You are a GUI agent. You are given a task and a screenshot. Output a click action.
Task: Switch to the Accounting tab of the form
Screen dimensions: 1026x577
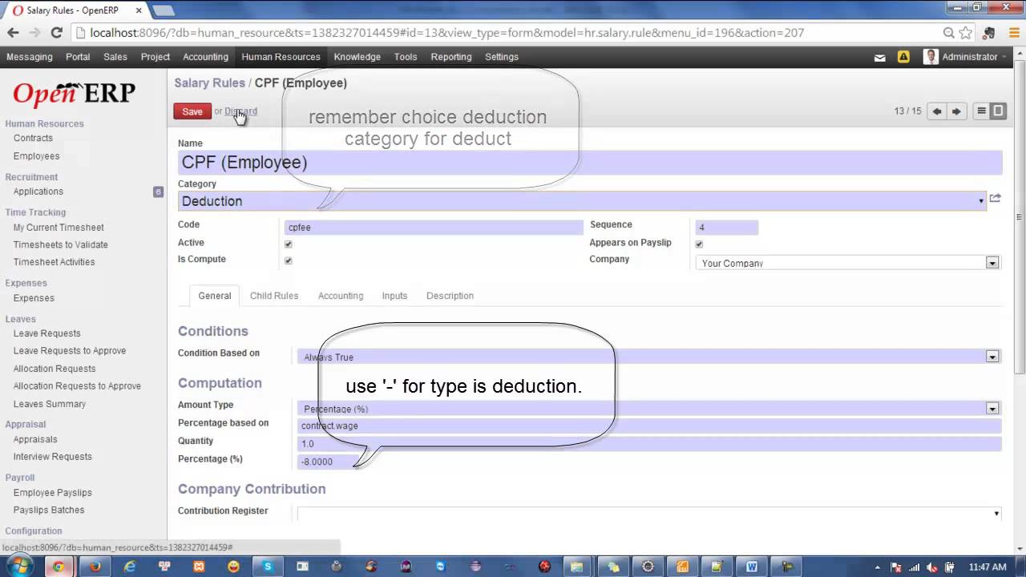(341, 296)
